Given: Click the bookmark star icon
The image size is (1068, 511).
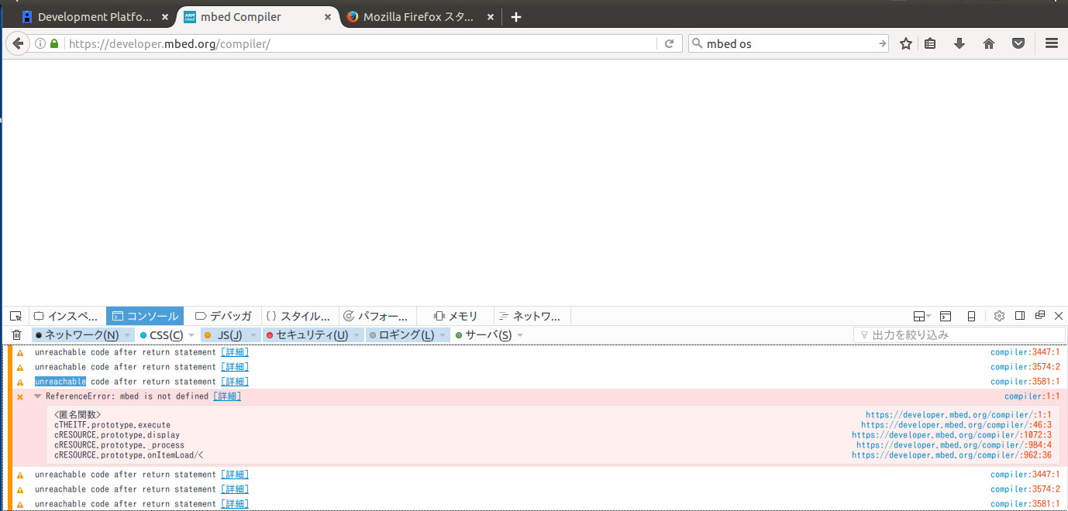Looking at the screenshot, I should coord(905,44).
